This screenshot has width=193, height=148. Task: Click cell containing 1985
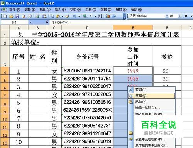tap(133, 79)
